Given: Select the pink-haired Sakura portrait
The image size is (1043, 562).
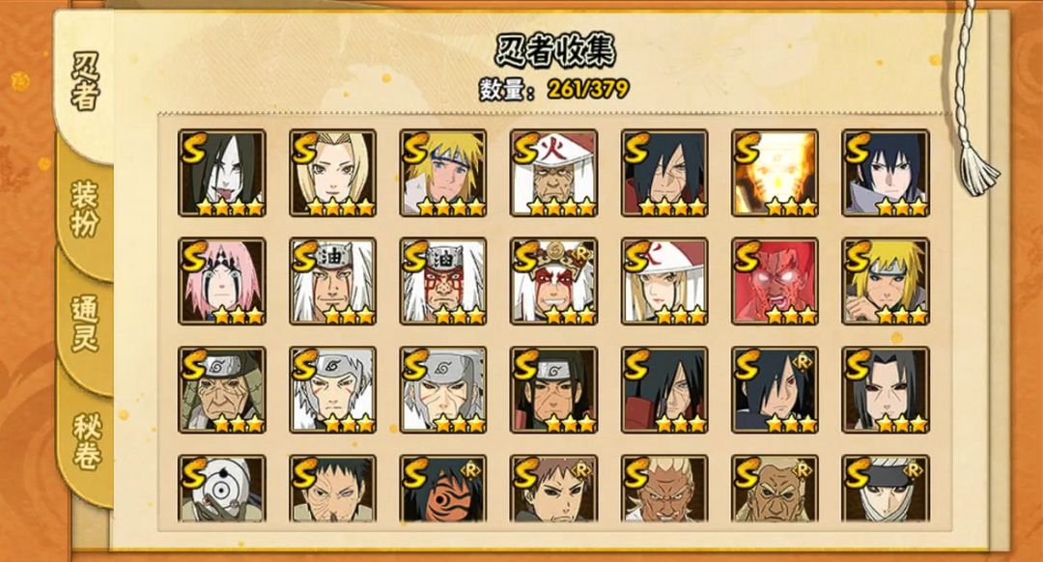Looking at the screenshot, I should 221,281.
